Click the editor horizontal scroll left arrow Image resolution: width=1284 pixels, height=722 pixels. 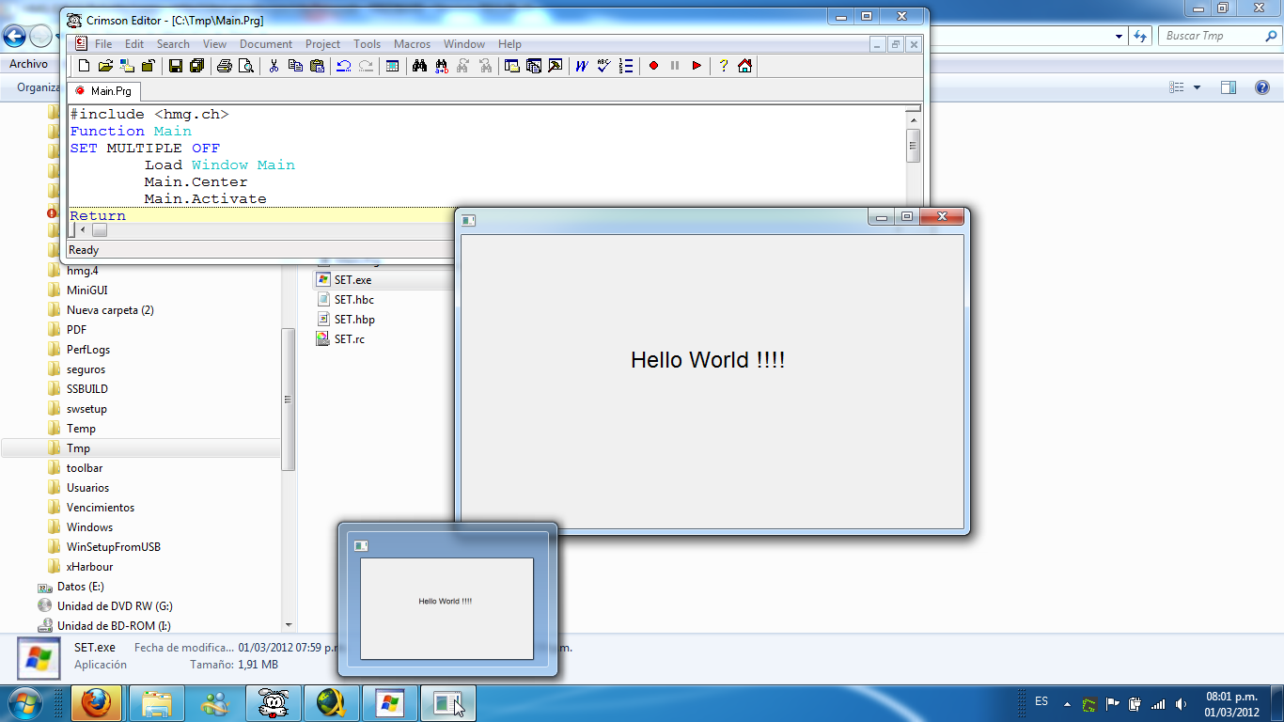point(82,230)
